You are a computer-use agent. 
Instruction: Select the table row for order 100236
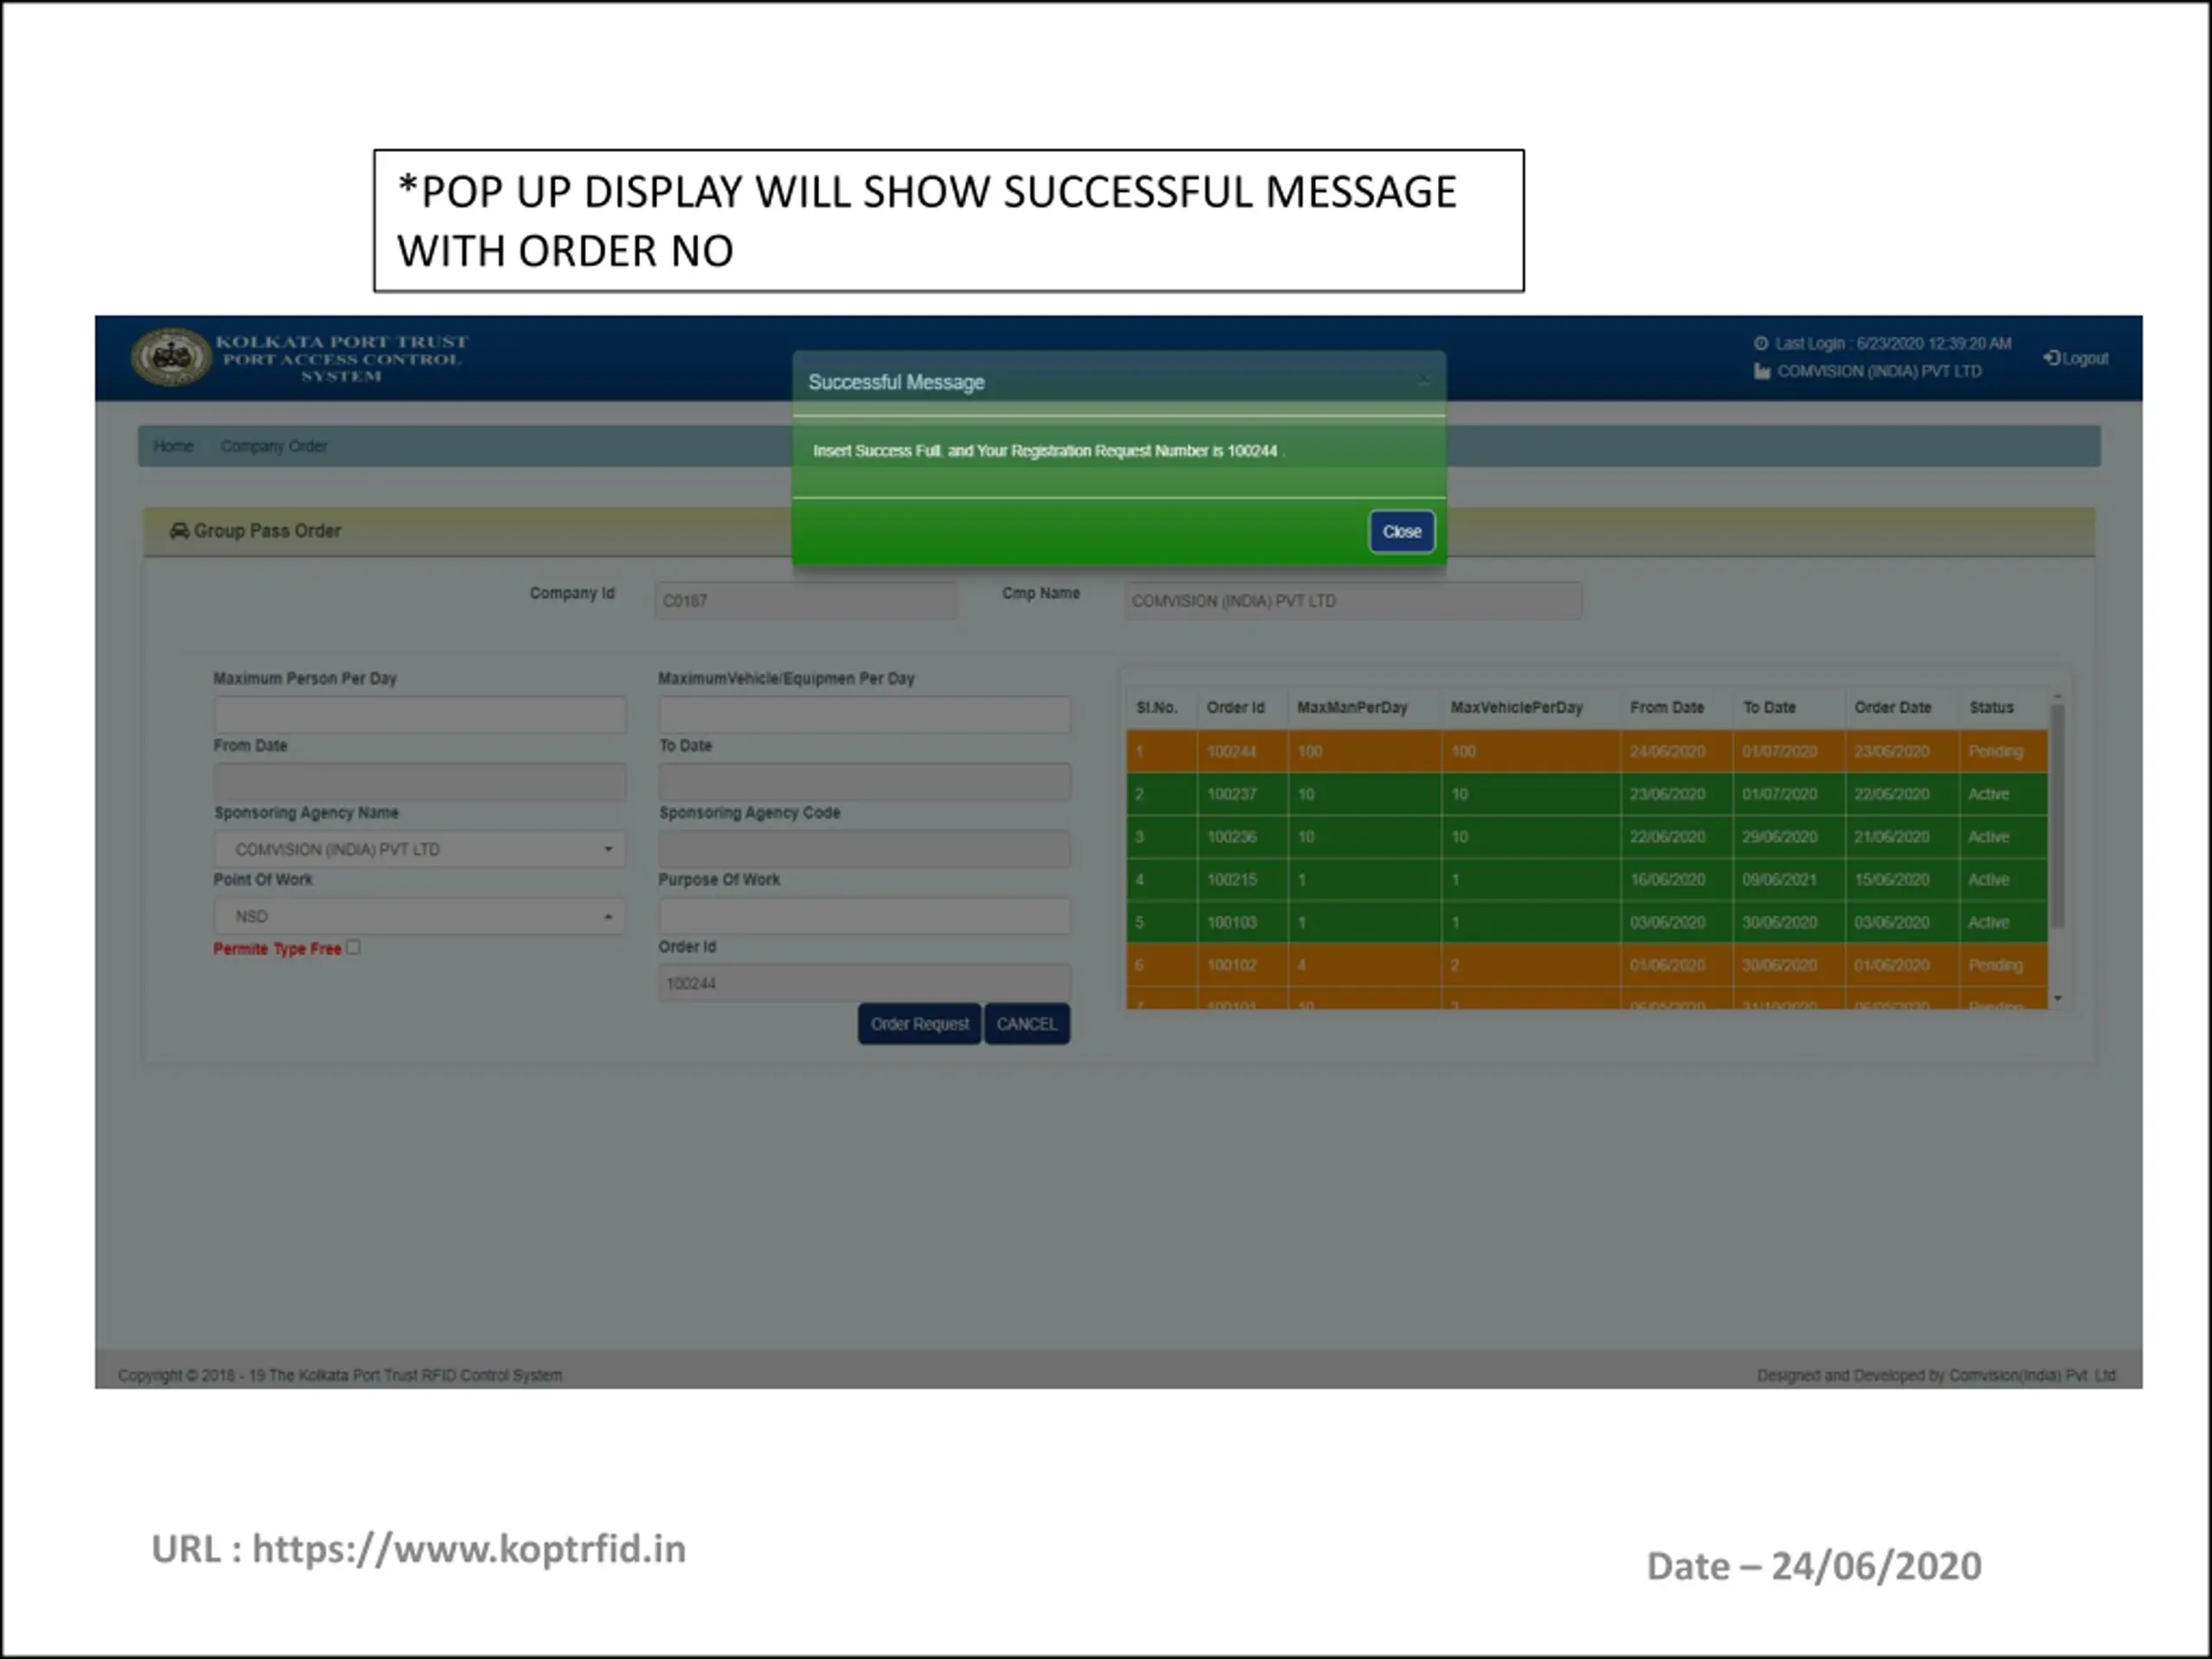coord(1587,837)
